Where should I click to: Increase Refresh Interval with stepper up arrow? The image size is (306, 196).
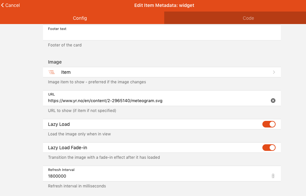[273, 175]
